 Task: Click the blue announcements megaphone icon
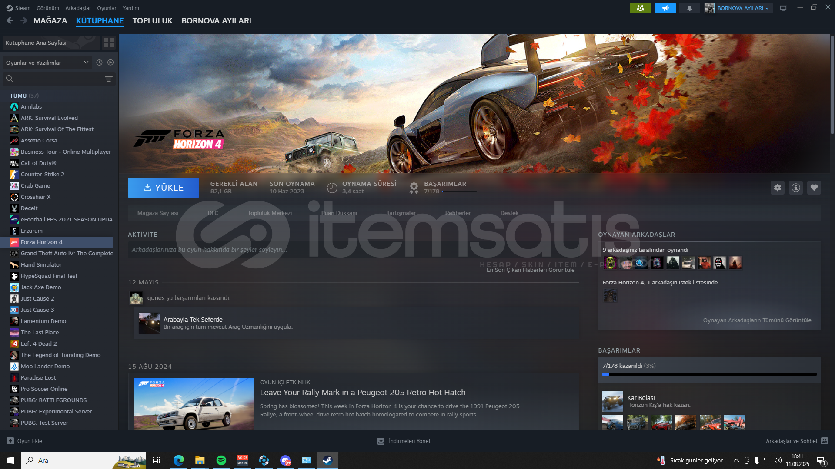[x=665, y=8]
